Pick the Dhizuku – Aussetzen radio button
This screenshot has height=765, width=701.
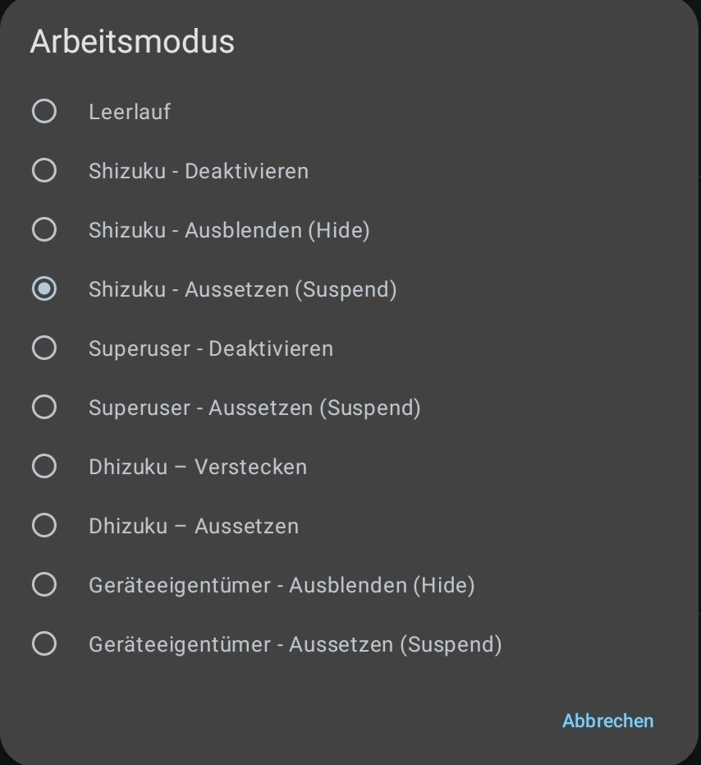tap(44, 526)
